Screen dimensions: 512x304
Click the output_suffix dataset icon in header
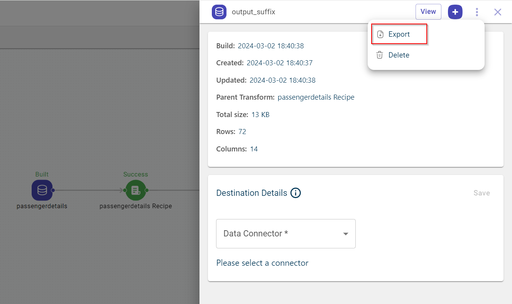coord(219,12)
